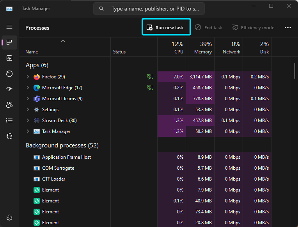Click the Task Manager title bar icon

[x=9, y=9]
